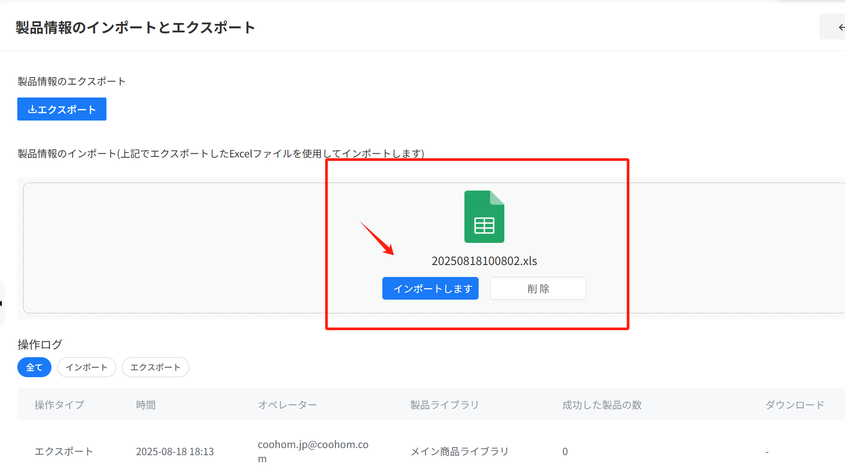Click the 製品情報のエクスポート section label
The height and width of the screenshot is (472, 845).
click(71, 81)
